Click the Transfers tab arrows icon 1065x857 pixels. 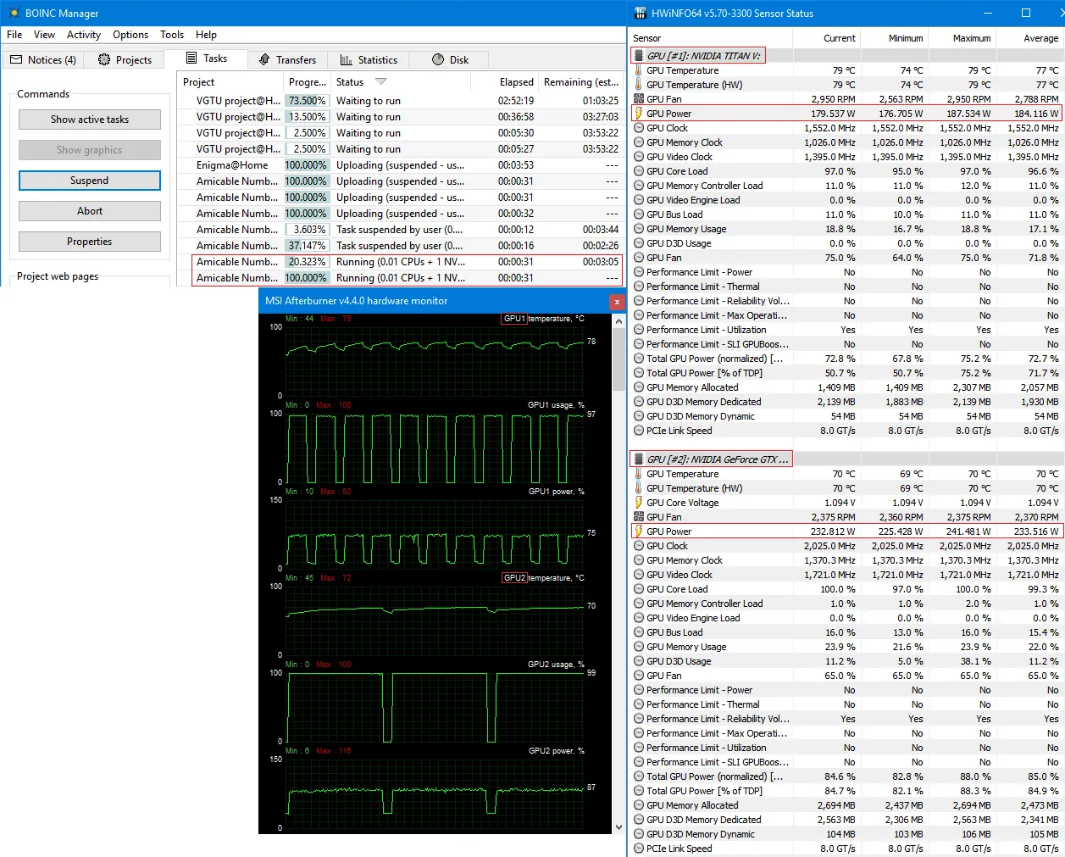click(264, 59)
